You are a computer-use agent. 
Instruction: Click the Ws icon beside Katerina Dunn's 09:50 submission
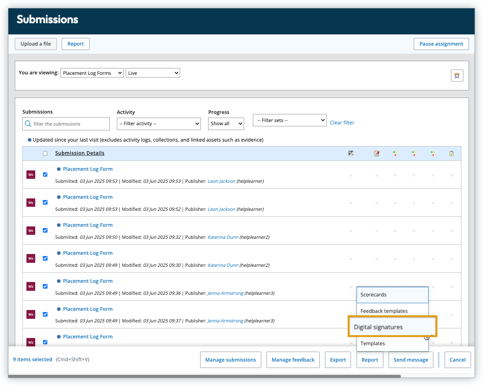pyautogui.click(x=31, y=230)
